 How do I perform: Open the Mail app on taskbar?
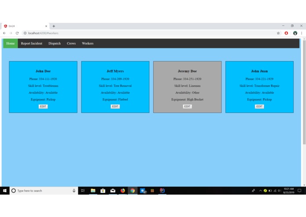tap(113, 191)
